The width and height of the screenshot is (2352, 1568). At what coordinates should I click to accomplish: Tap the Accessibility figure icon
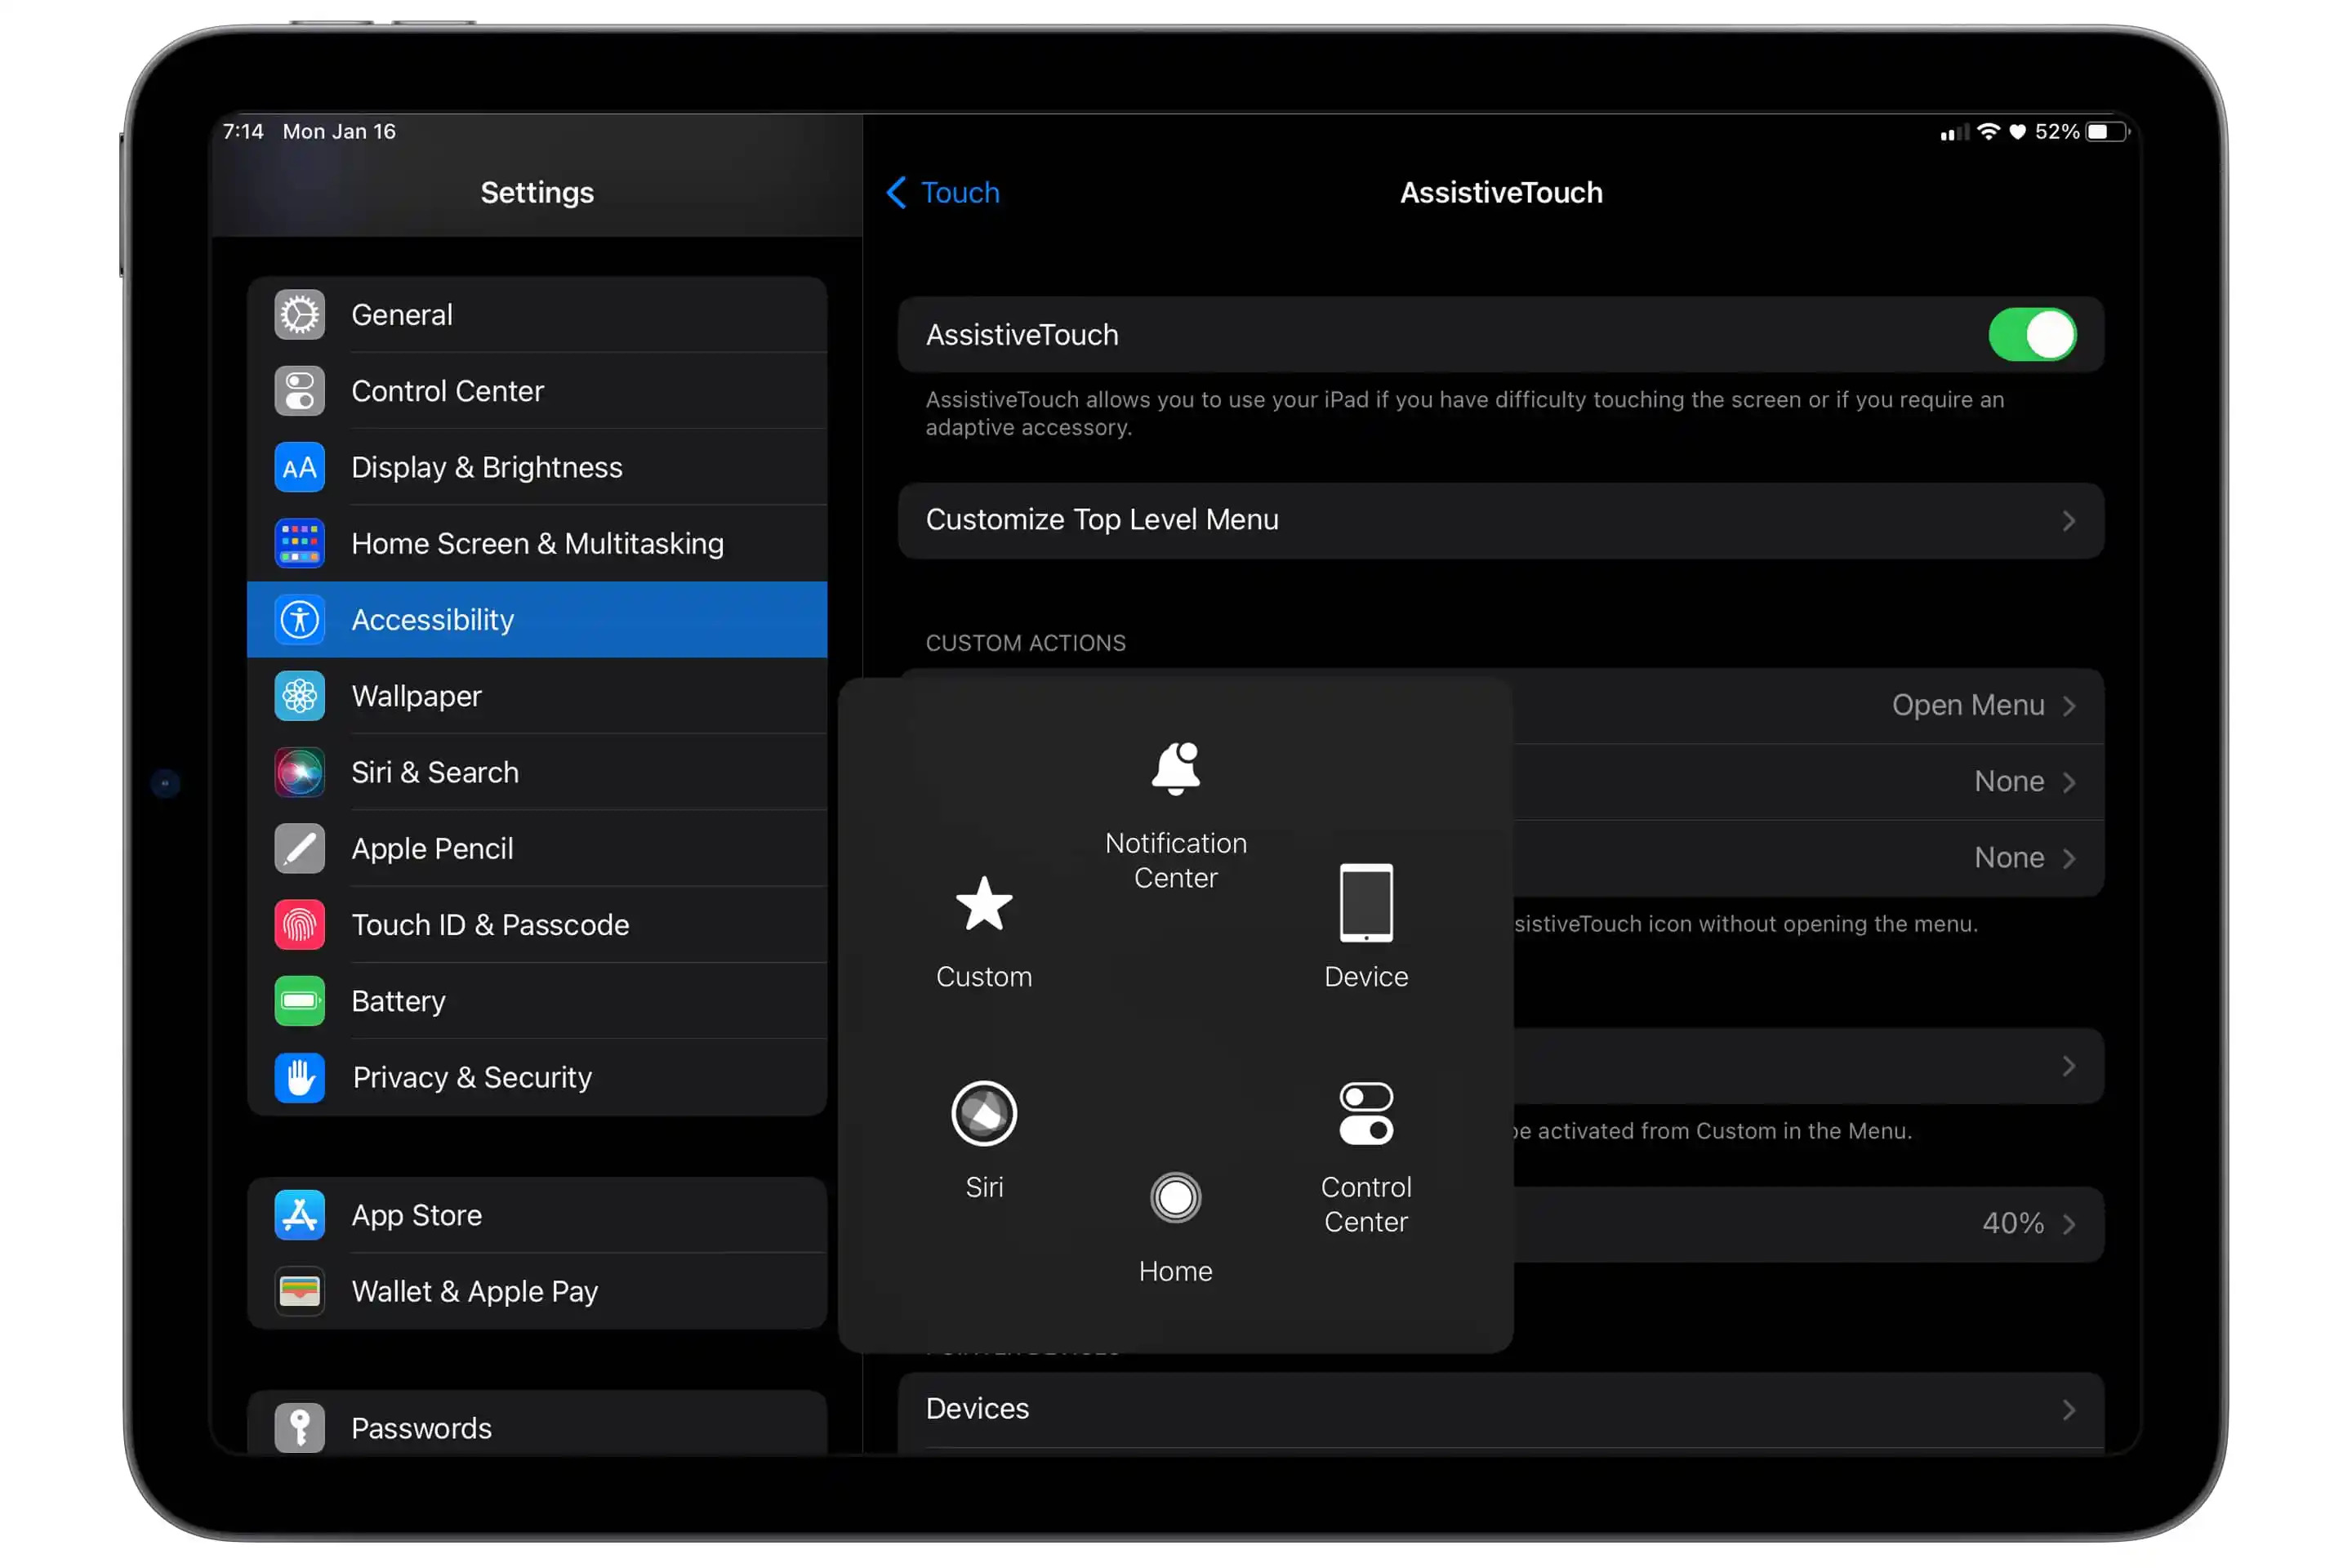(x=299, y=620)
